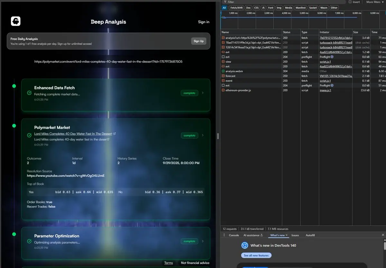Click the See all new features button

(256, 255)
